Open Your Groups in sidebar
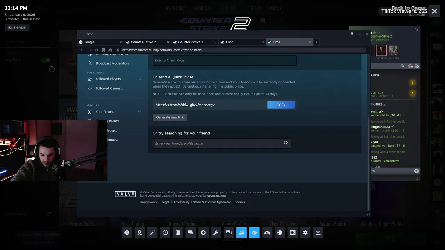The image size is (445, 250). click(105, 112)
